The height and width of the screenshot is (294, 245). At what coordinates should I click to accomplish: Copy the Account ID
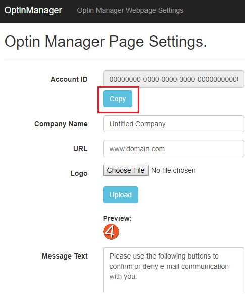(118, 99)
